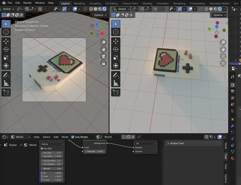Toggle Use Nodes checkbox
This screenshot has width=241, height=185.
point(73,137)
